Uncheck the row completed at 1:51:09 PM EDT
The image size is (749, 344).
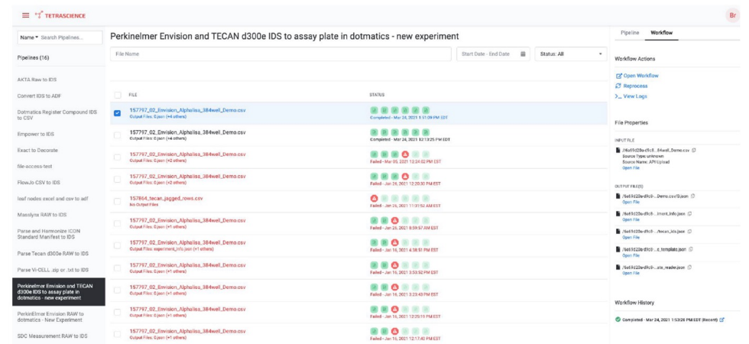118,113
